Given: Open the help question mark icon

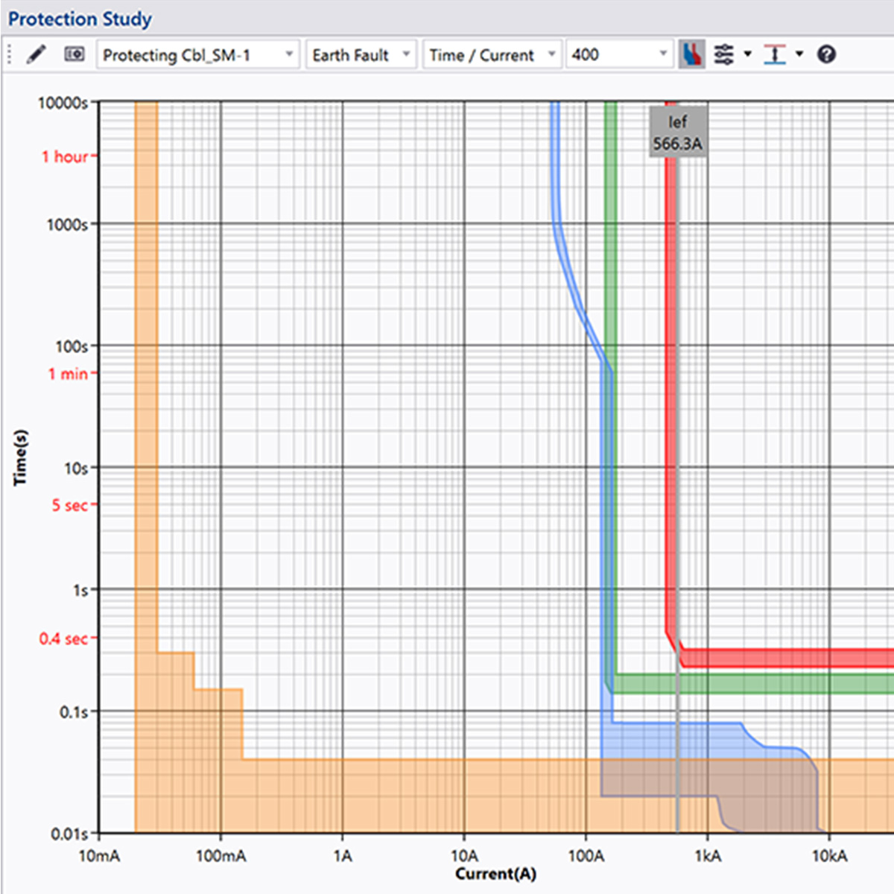Looking at the screenshot, I should (x=826, y=54).
